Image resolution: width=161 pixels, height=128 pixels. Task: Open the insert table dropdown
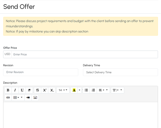(18, 98)
